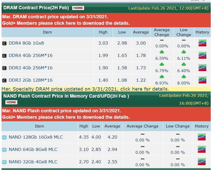Click M icon beside NAND 32Gb 4Gx8 MLC
Screen dimensions: 212x170
(4, 162)
